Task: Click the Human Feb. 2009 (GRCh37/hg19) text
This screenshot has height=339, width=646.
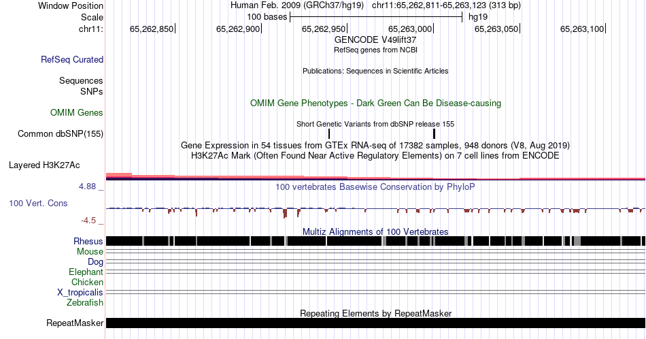Action: [x=297, y=5]
